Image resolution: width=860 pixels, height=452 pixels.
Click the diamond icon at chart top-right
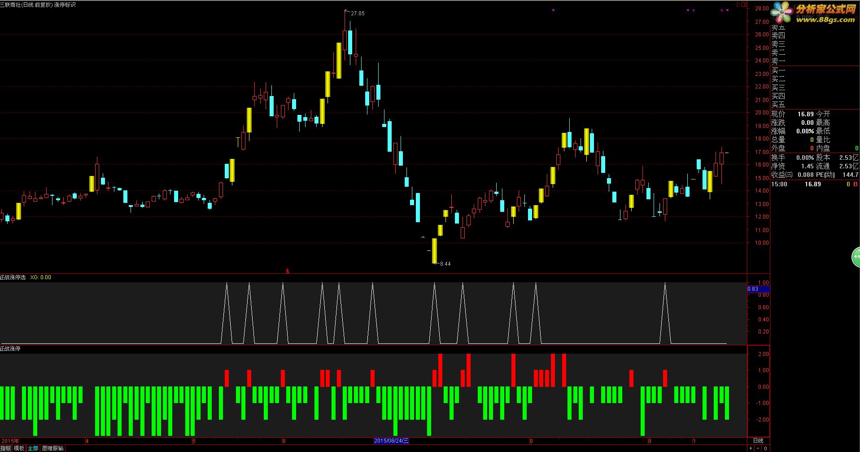click(x=738, y=4)
